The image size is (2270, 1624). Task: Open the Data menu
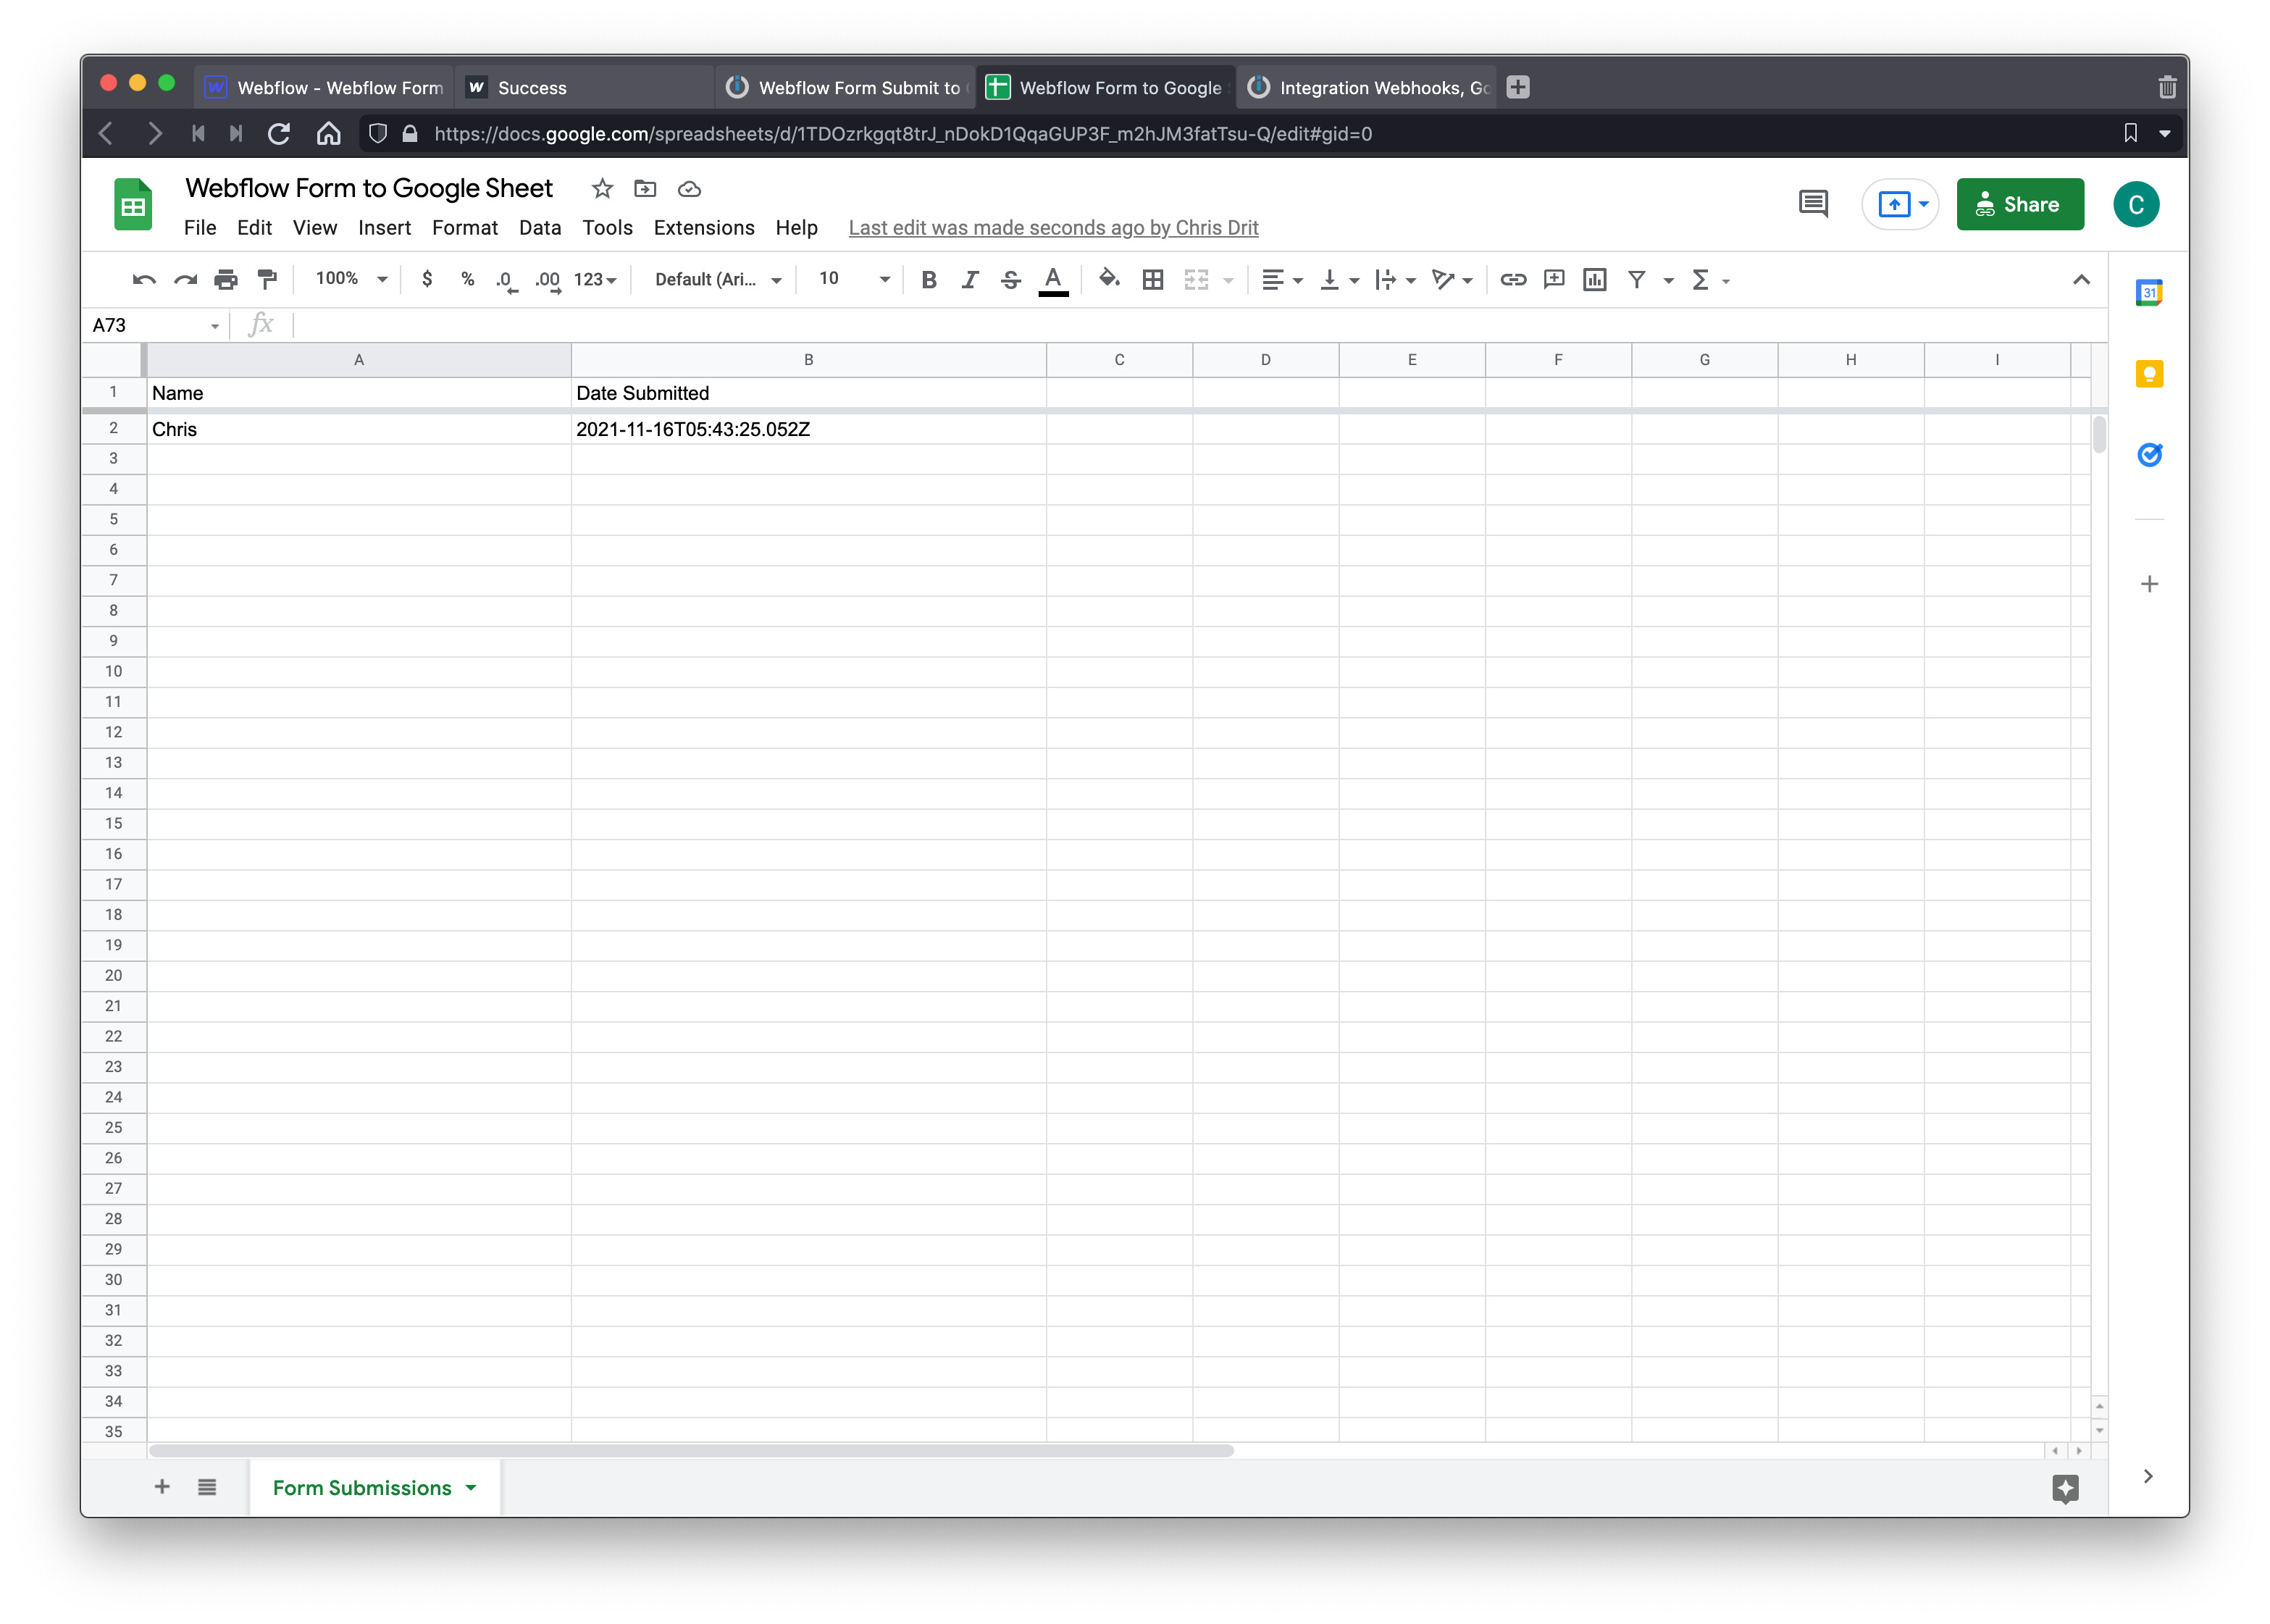coord(540,228)
